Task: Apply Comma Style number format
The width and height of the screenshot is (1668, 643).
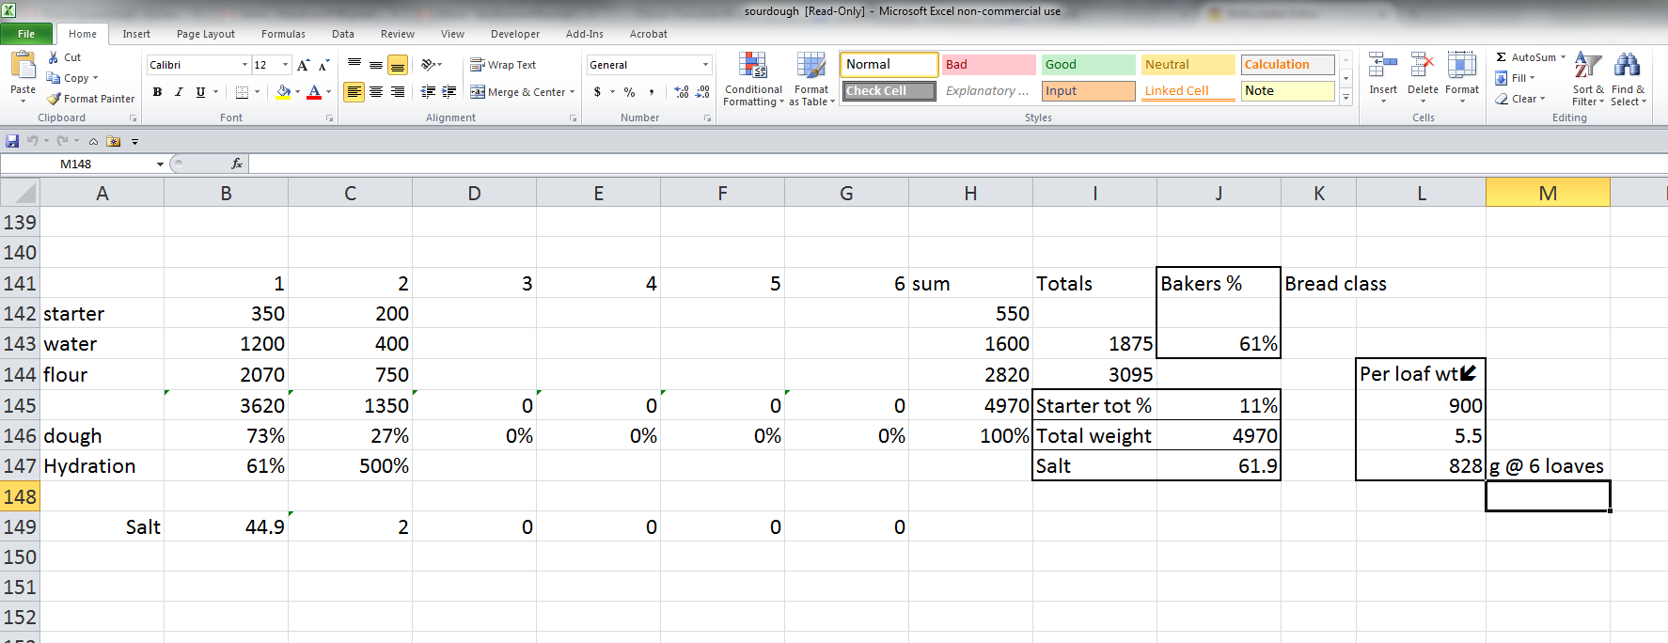Action: click(651, 92)
